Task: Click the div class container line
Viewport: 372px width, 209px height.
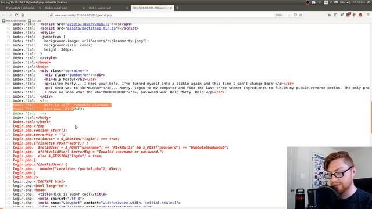Action: click(51, 71)
